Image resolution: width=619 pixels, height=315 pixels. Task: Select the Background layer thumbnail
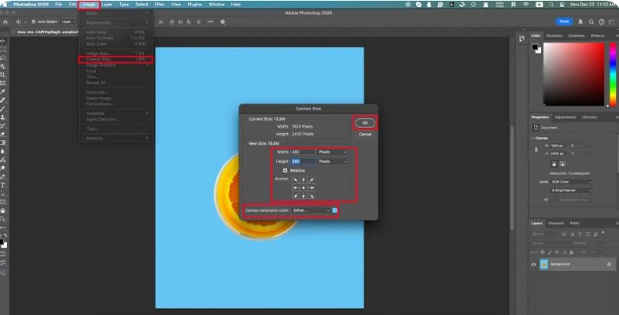click(x=544, y=264)
